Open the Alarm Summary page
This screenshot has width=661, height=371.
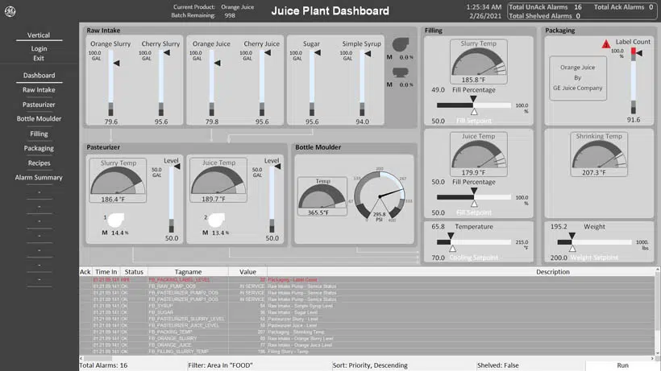coord(39,178)
